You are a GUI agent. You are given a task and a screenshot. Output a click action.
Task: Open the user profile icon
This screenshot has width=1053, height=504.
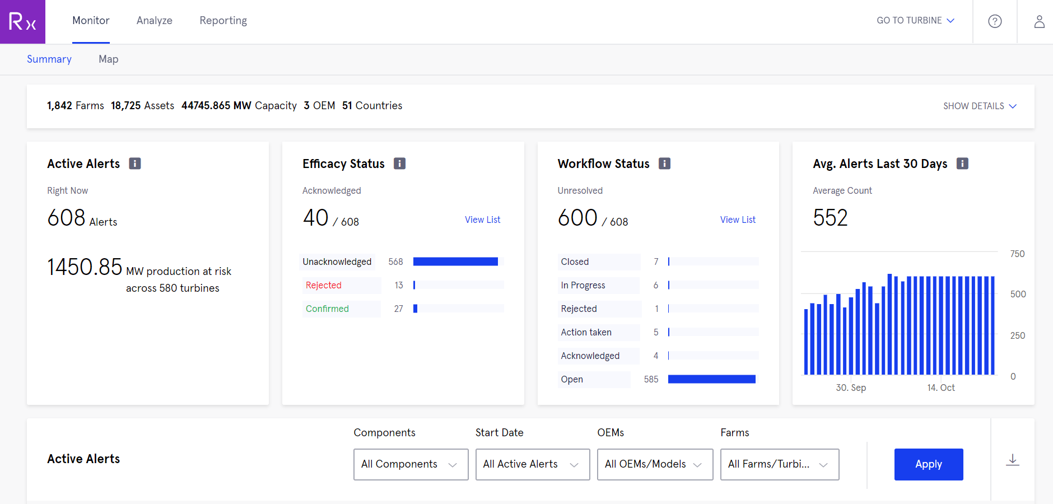[x=1039, y=21]
